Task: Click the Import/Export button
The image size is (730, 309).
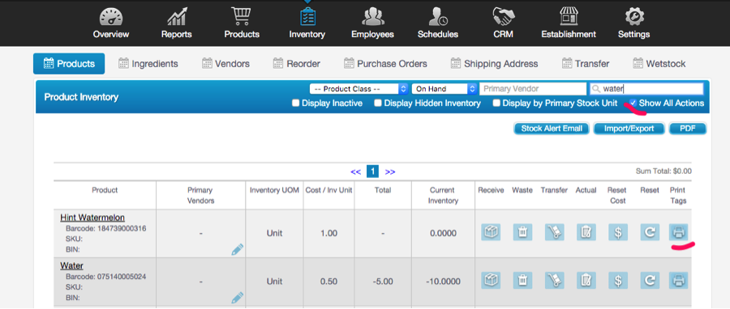Action: 629,129
